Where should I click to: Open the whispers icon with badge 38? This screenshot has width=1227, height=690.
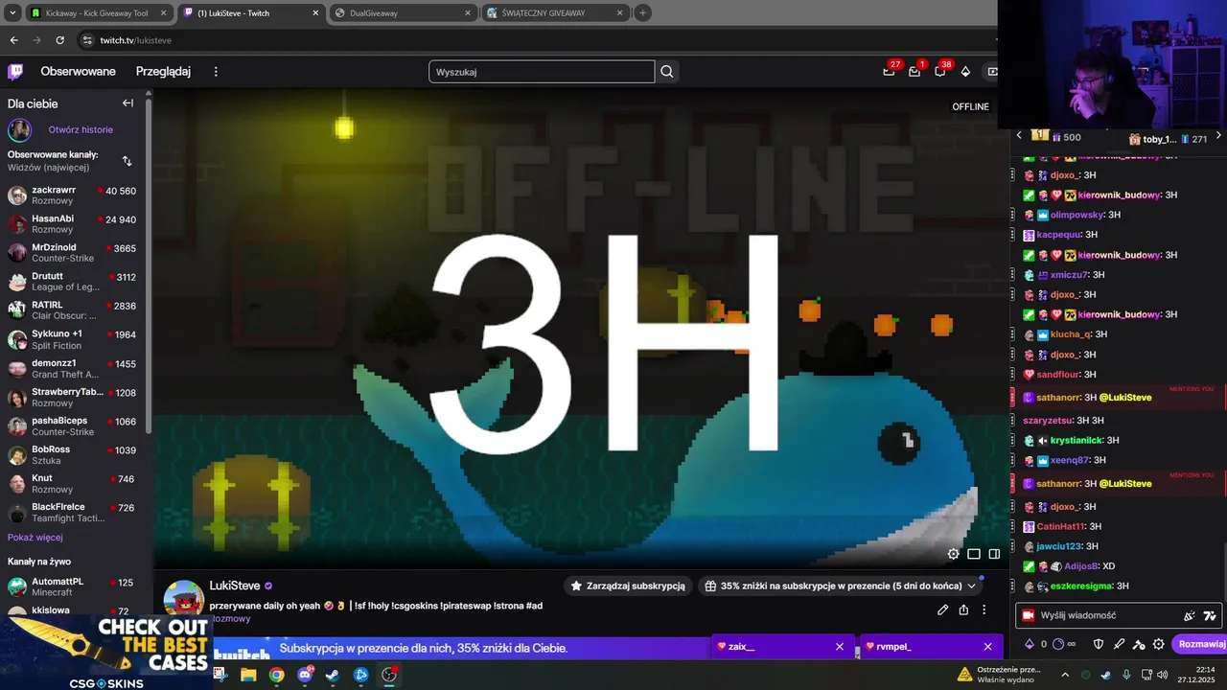(940, 72)
